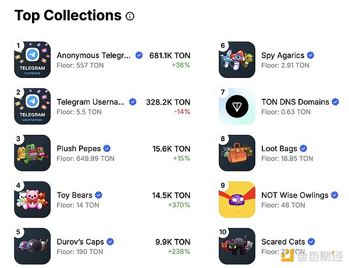The image size is (349, 268).
Task: Click the NOT Wise Owlings collection icon
Action: click(237, 199)
